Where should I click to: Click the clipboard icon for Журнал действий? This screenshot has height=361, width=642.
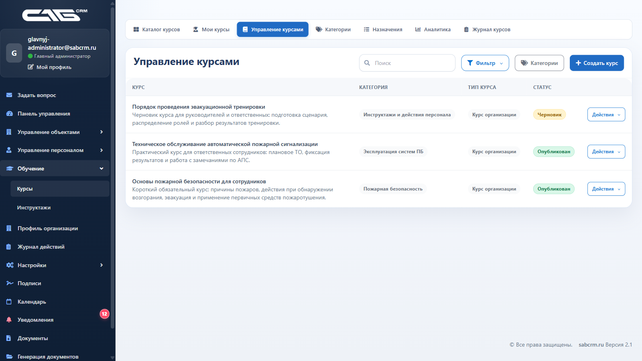(9, 247)
